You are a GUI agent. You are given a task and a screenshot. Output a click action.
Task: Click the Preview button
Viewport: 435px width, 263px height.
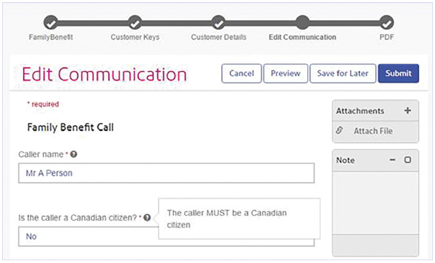point(286,73)
